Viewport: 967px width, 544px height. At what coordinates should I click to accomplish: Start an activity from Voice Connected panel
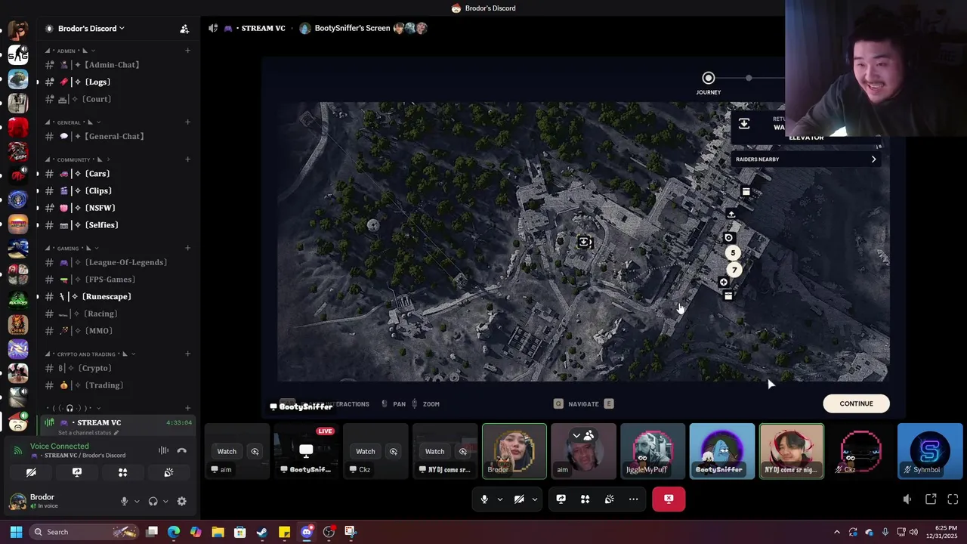(x=122, y=472)
